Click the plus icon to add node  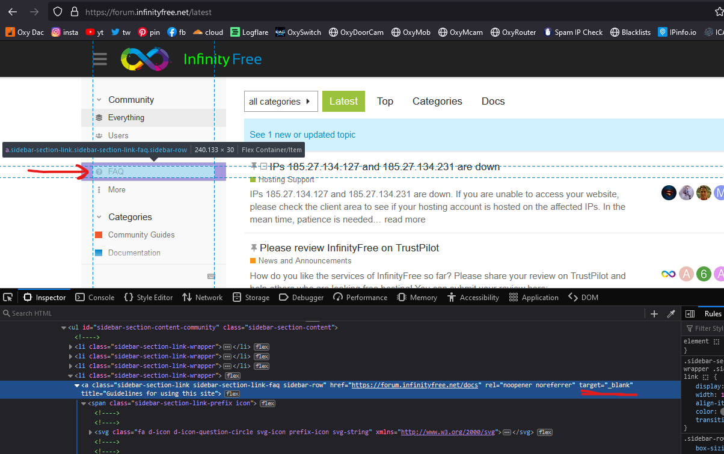pos(654,313)
